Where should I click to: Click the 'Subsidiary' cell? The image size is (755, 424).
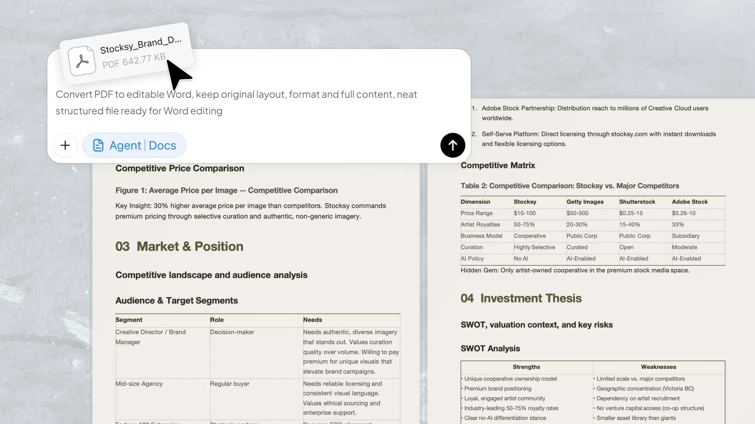685,236
